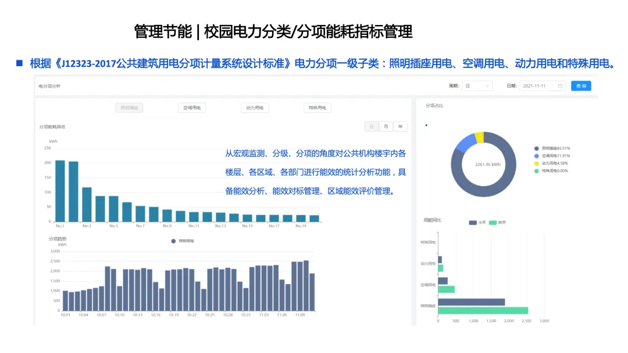The image size is (628, 353).
Task: Click the 分项趋势 section heading
Action: [58, 239]
